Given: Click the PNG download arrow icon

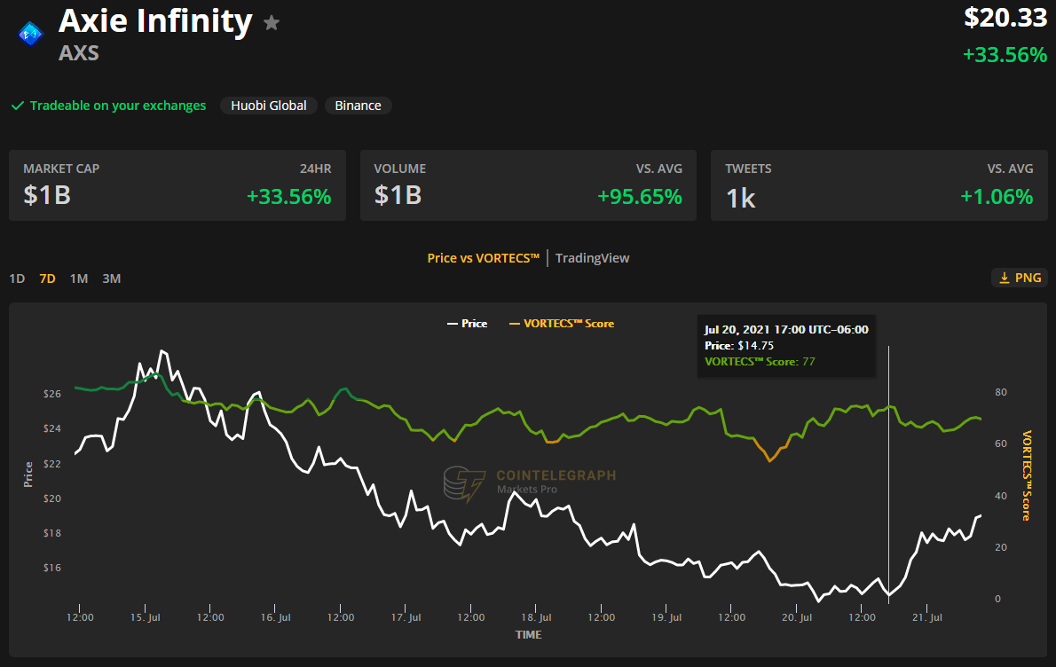Looking at the screenshot, I should (1005, 279).
